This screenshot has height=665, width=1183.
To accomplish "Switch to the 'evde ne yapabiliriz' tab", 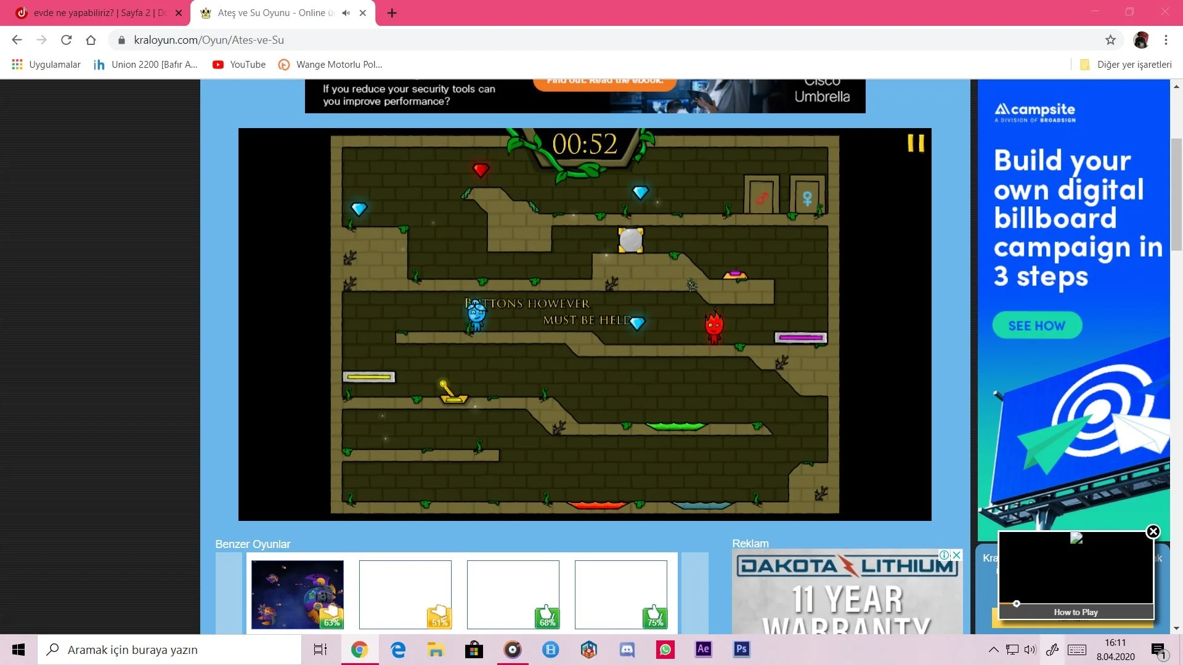I will (x=92, y=13).
